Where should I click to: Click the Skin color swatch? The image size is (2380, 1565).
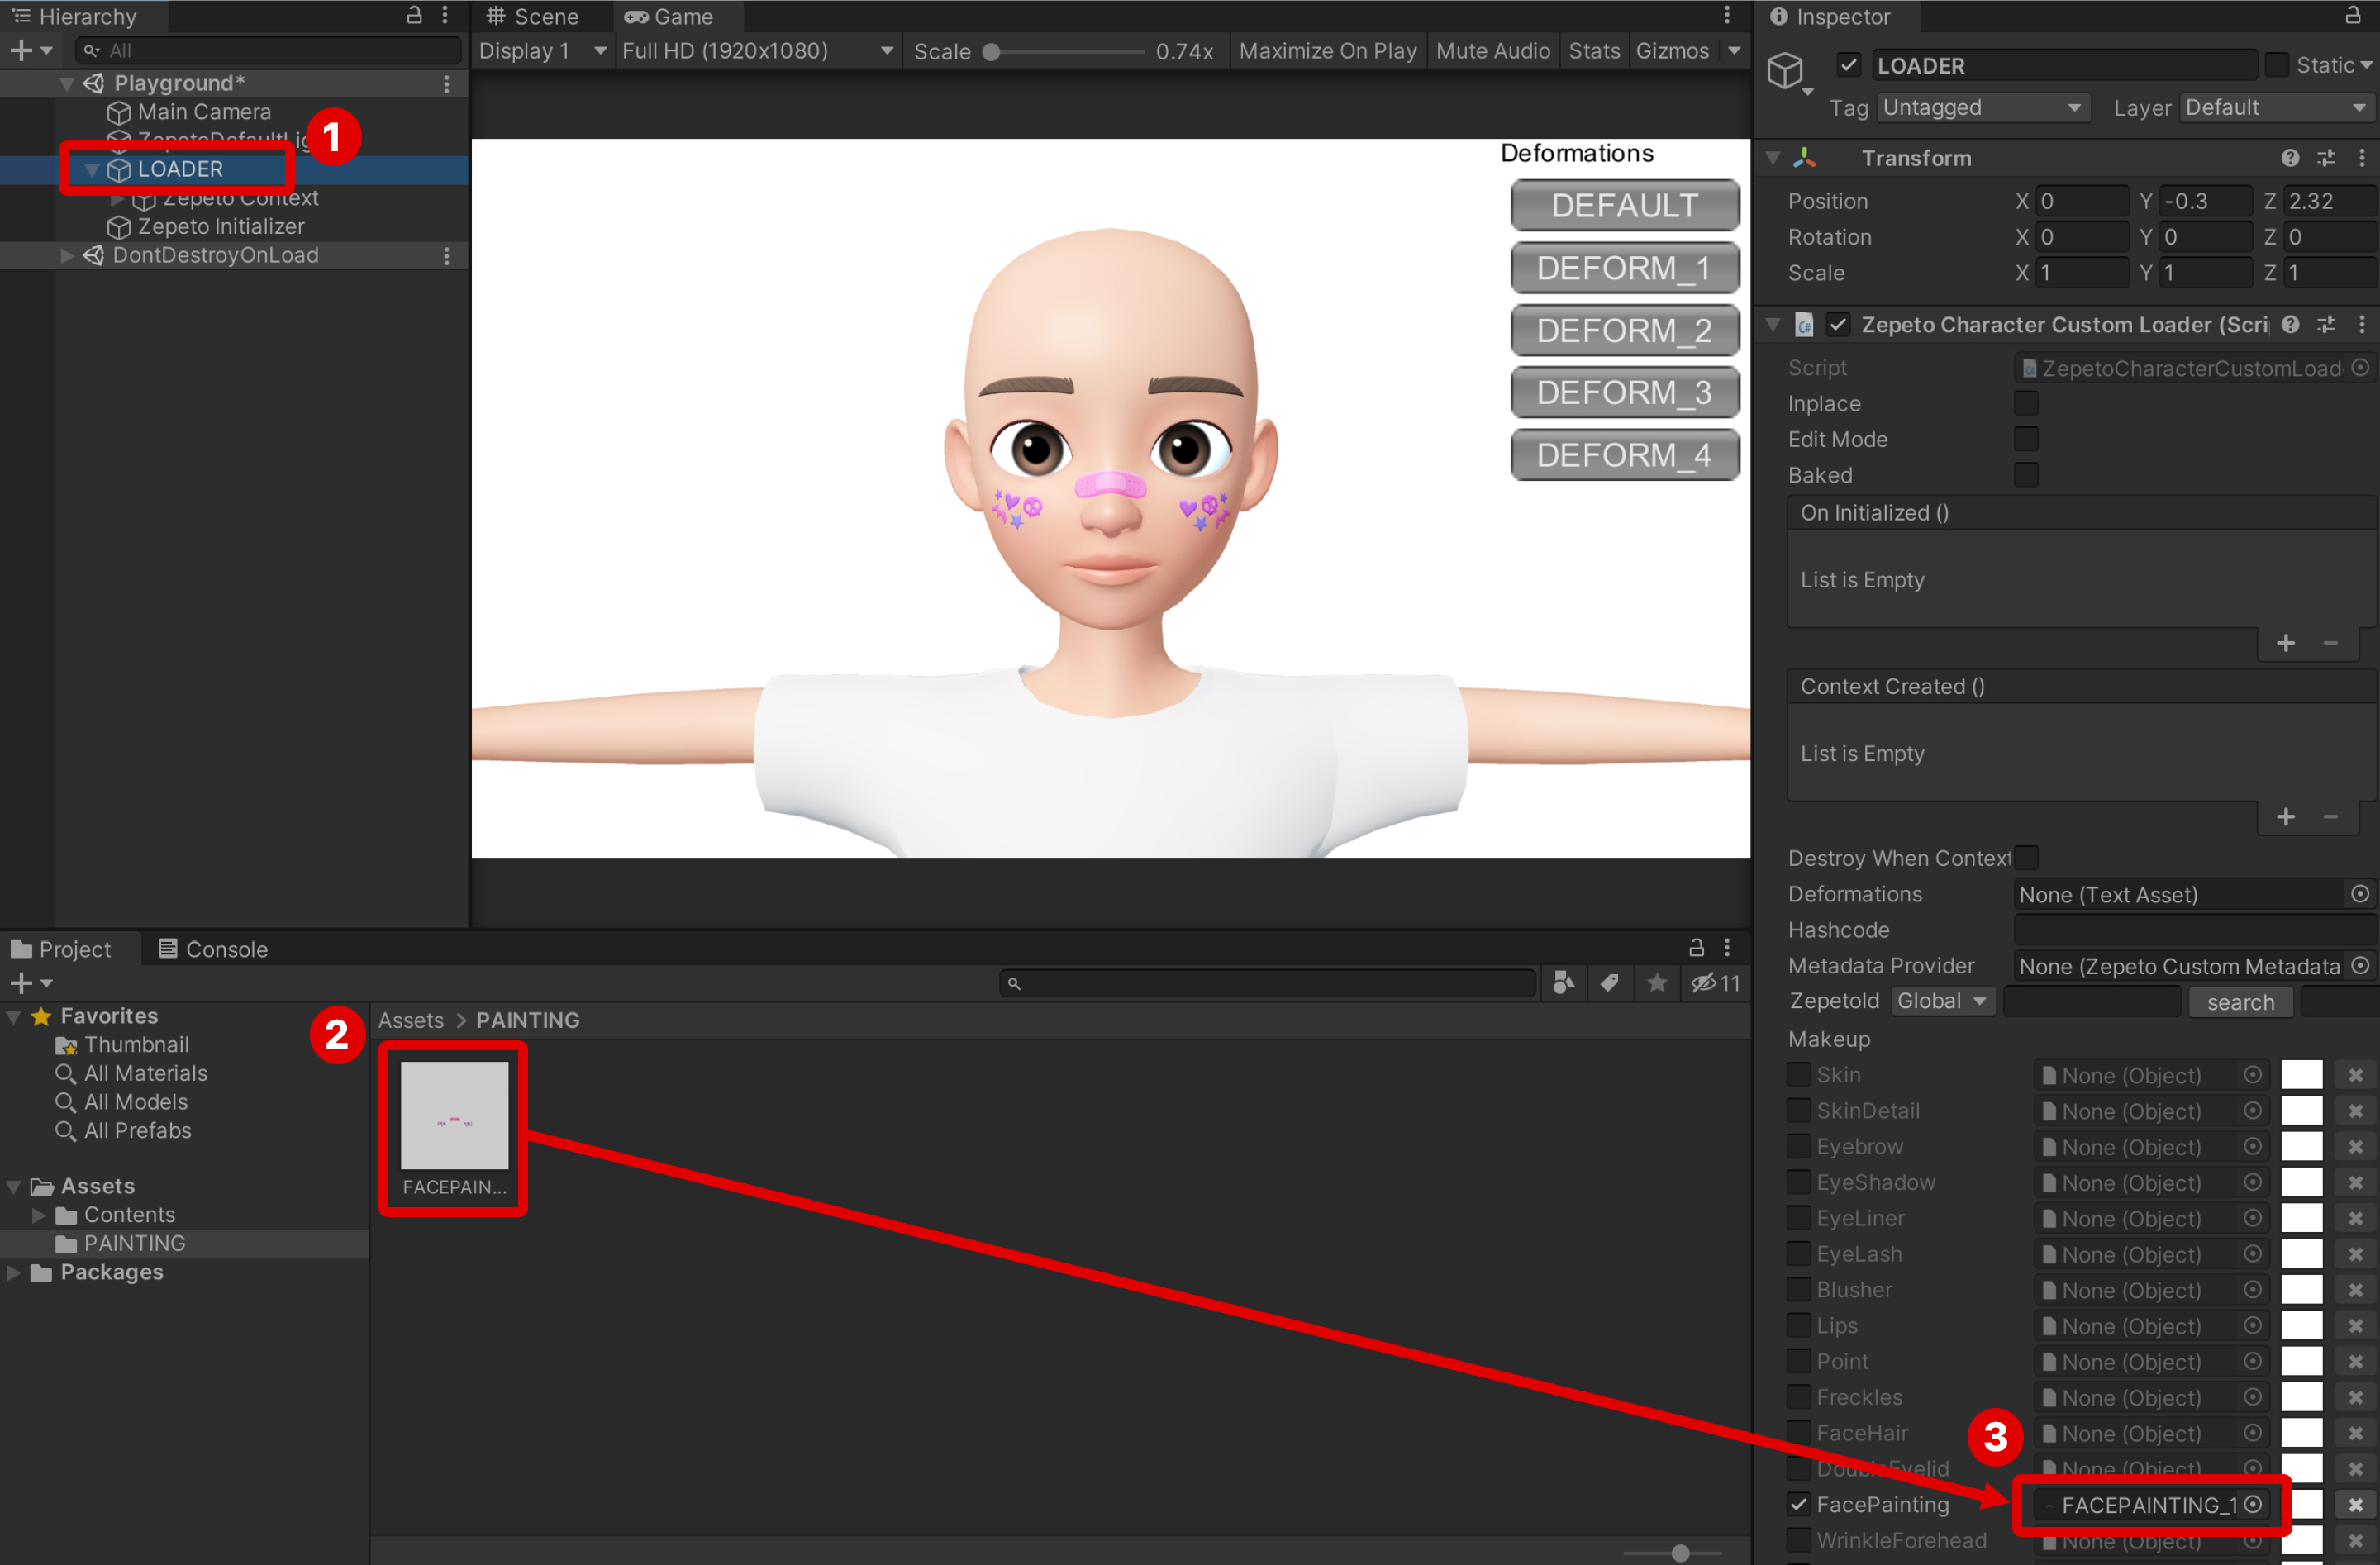[2301, 1076]
